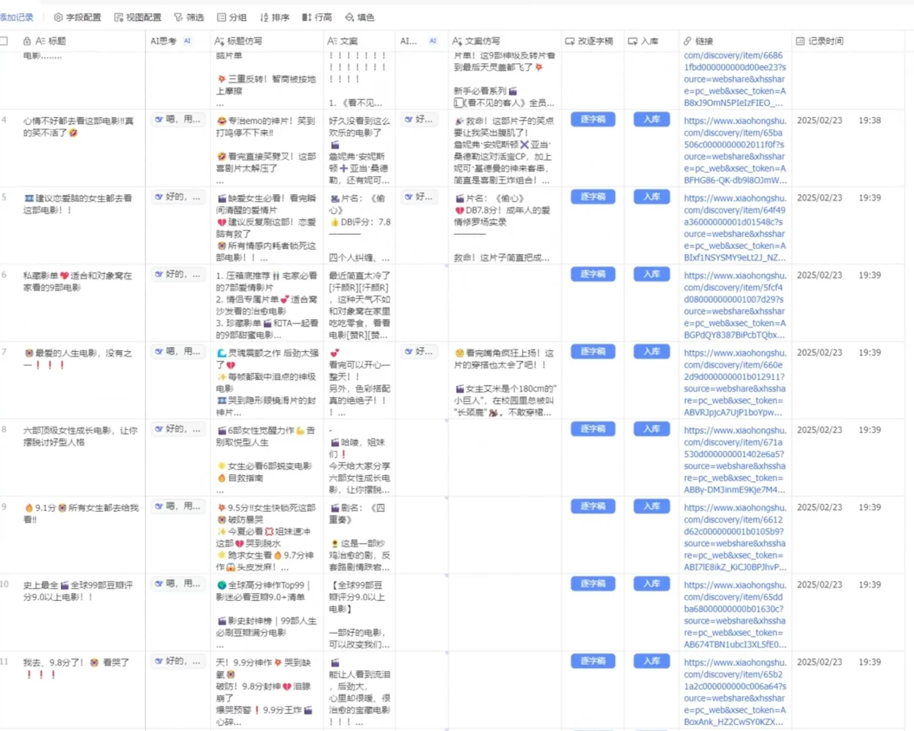Click 添加记录 to add a new record
Screen dimensions: 914x731
click(x=16, y=17)
